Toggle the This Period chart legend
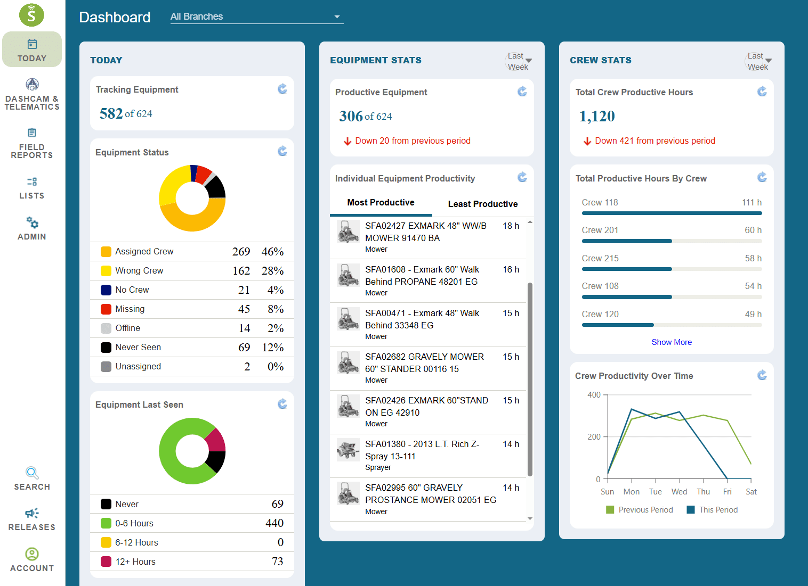This screenshot has height=586, width=808. click(713, 510)
